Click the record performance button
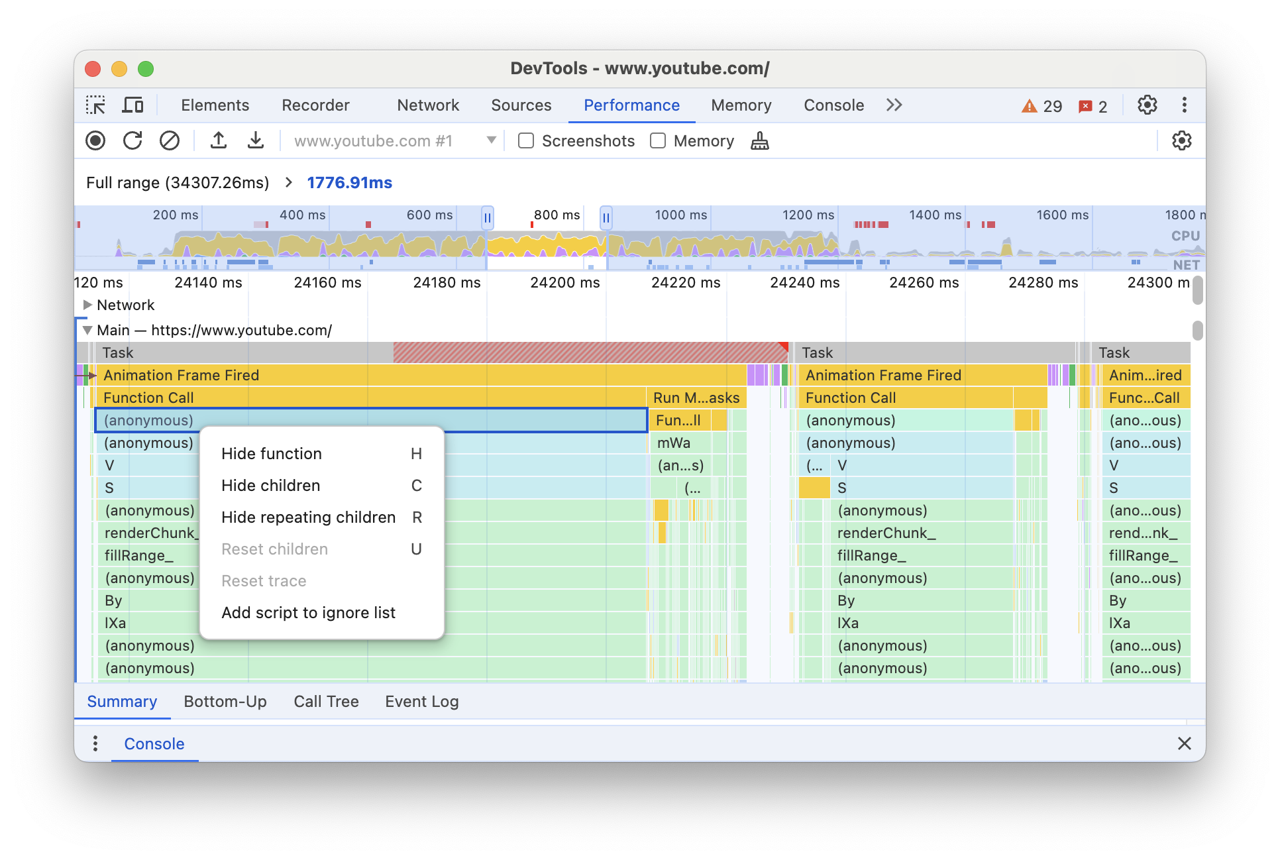1280x860 pixels. (96, 141)
